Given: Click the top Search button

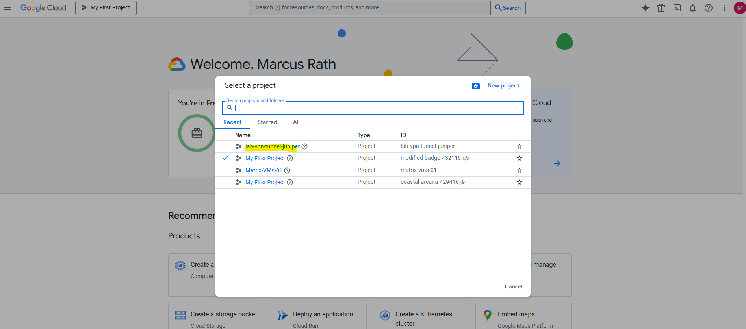Looking at the screenshot, I should pos(508,8).
